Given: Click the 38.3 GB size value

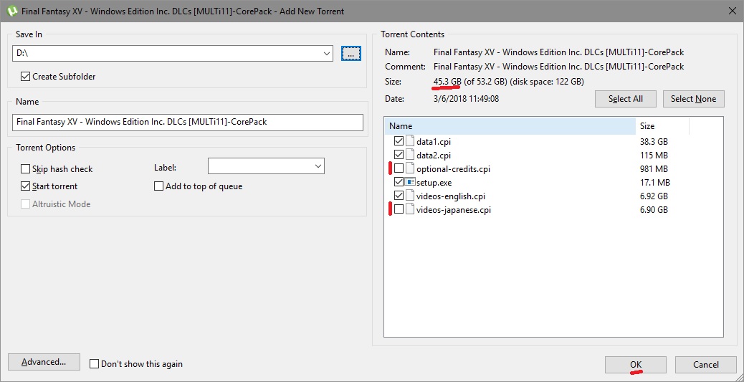Looking at the screenshot, I should point(654,141).
